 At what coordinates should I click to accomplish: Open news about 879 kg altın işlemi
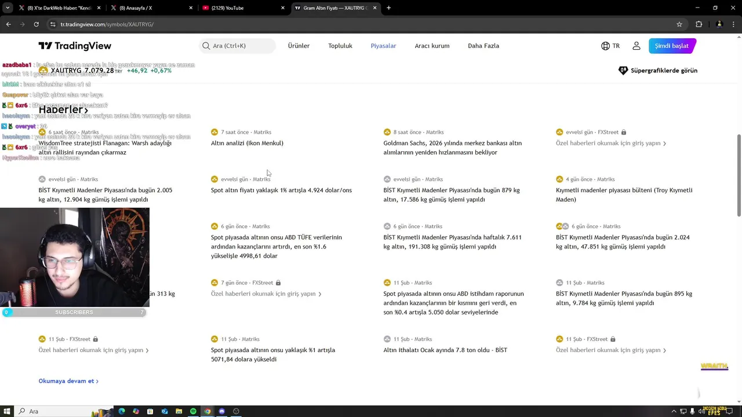452,195
